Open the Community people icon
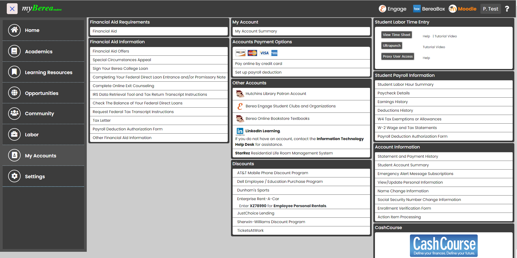The width and height of the screenshot is (517, 258). [x=14, y=114]
